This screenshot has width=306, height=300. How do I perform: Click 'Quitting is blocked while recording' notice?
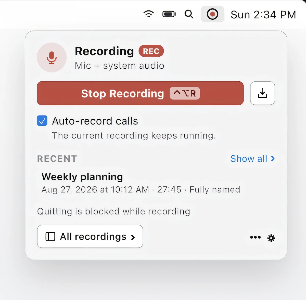114,211
